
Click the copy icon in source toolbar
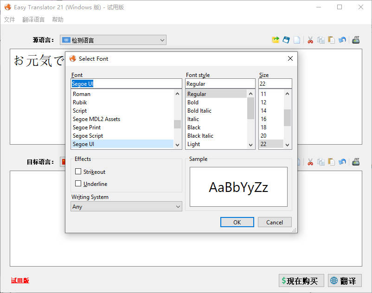[321, 40]
